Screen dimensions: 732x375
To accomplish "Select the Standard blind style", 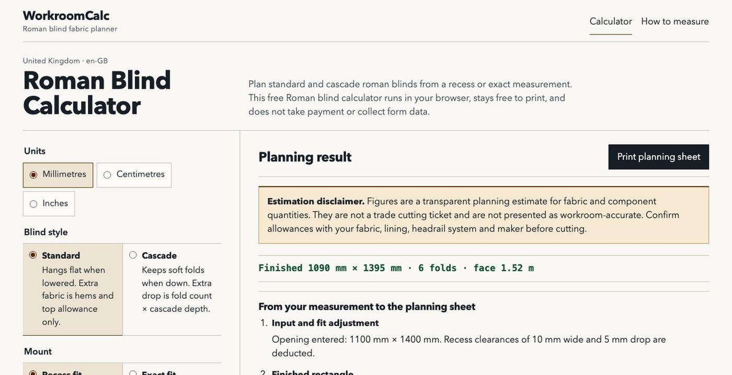I will [x=73, y=289].
